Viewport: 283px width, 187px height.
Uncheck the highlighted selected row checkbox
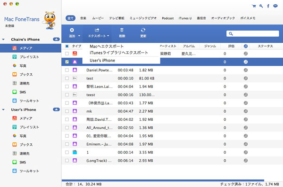[67, 62]
